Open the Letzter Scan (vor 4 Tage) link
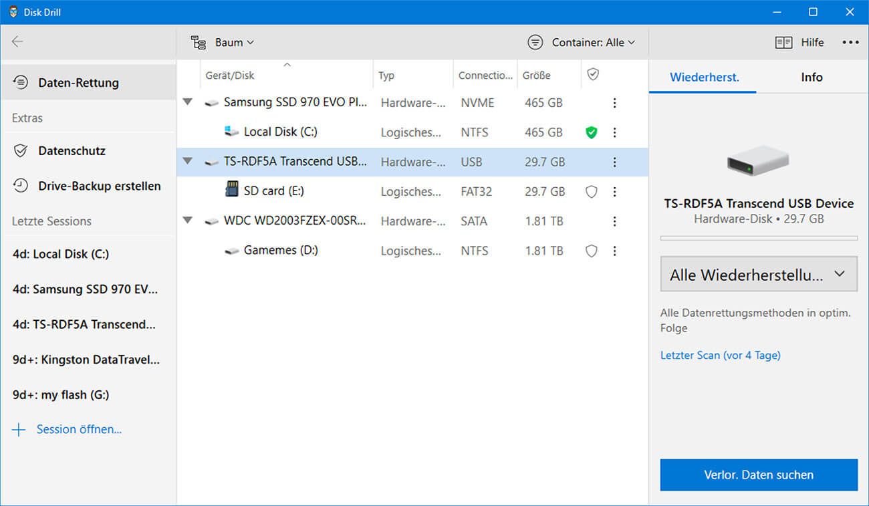 (x=720, y=355)
